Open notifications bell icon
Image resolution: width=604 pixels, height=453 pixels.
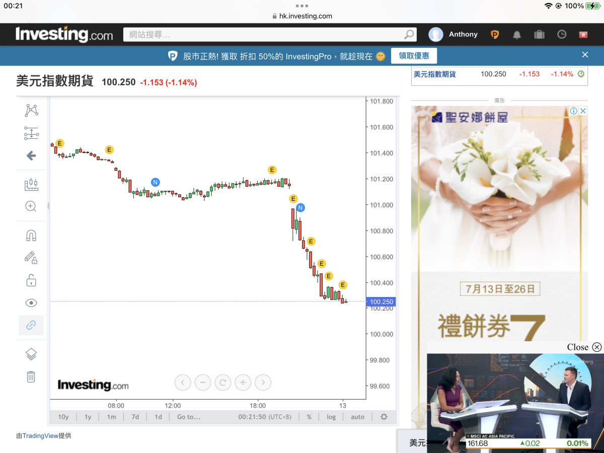point(517,34)
